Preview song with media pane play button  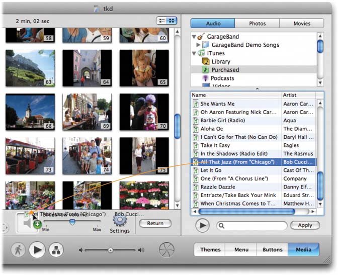(202, 226)
